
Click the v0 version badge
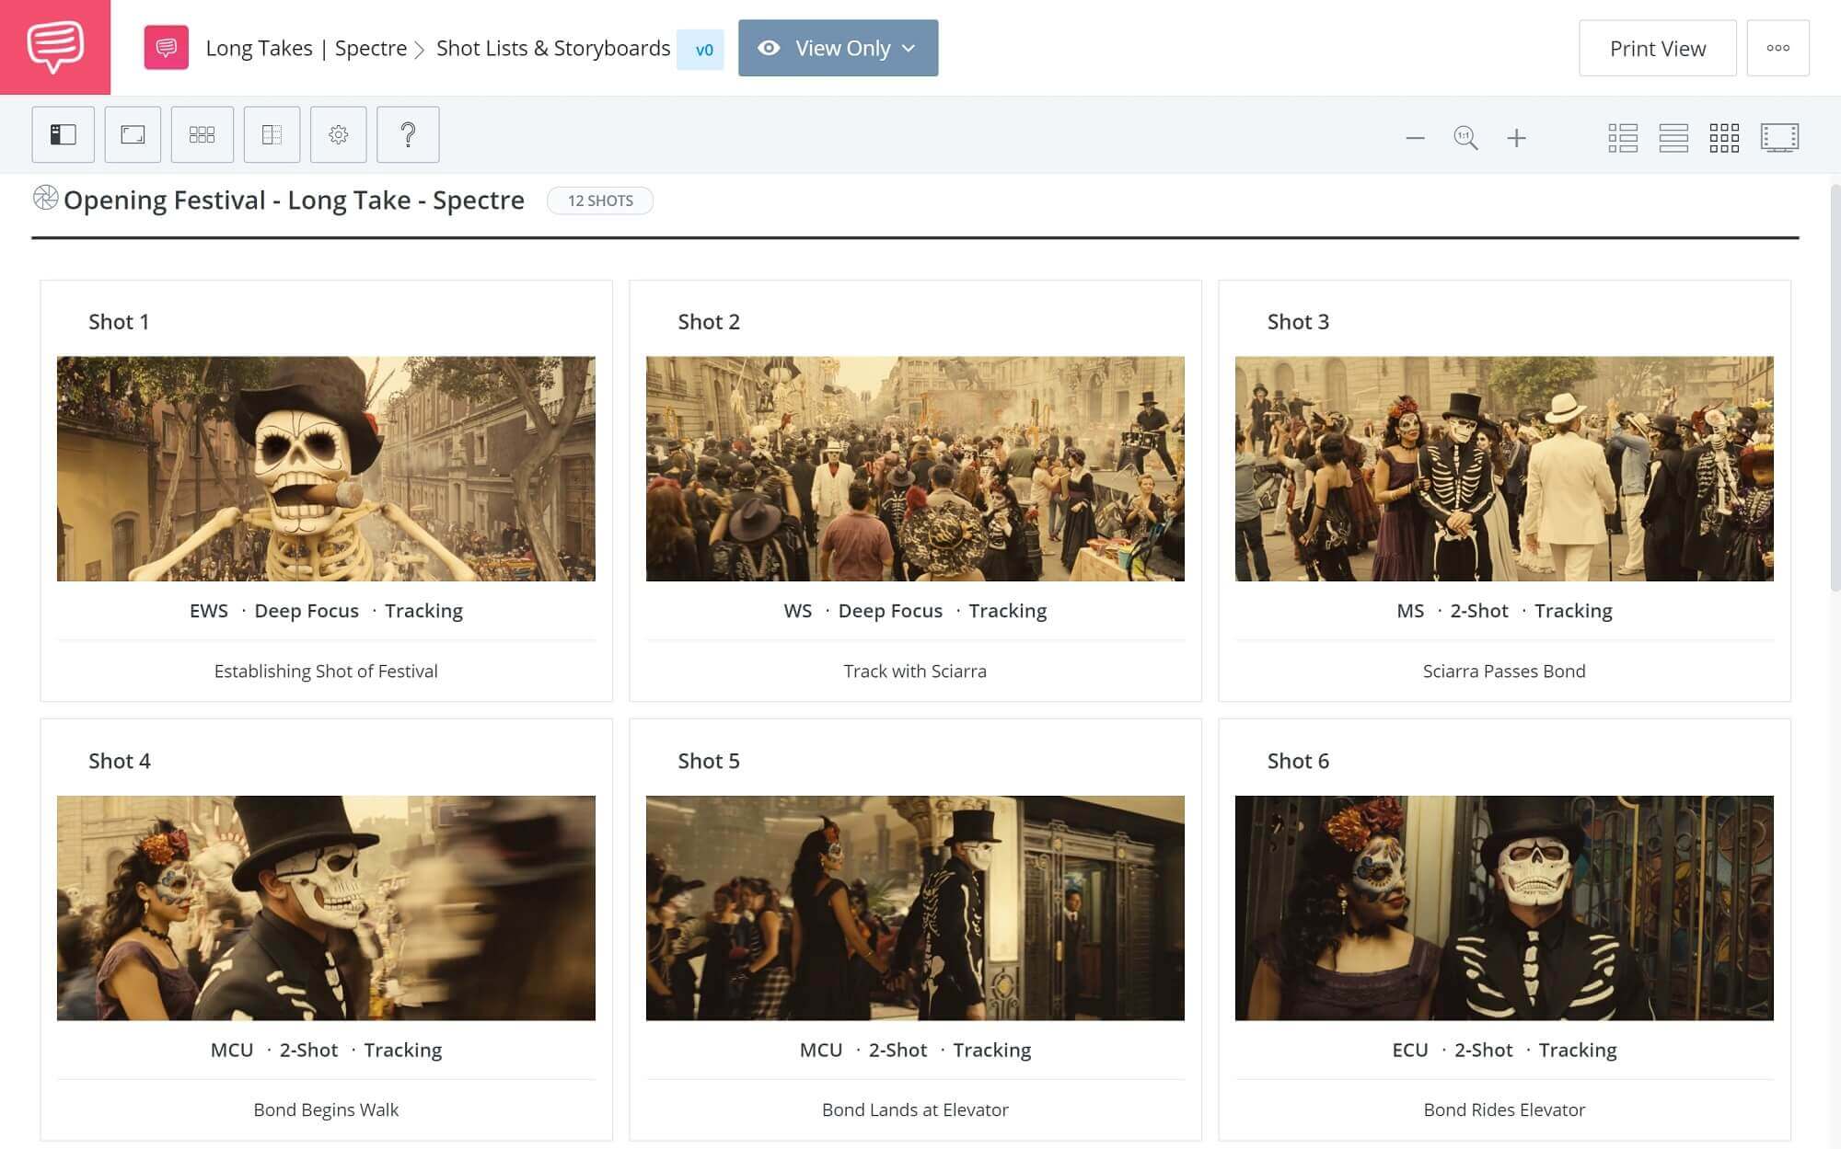(701, 50)
